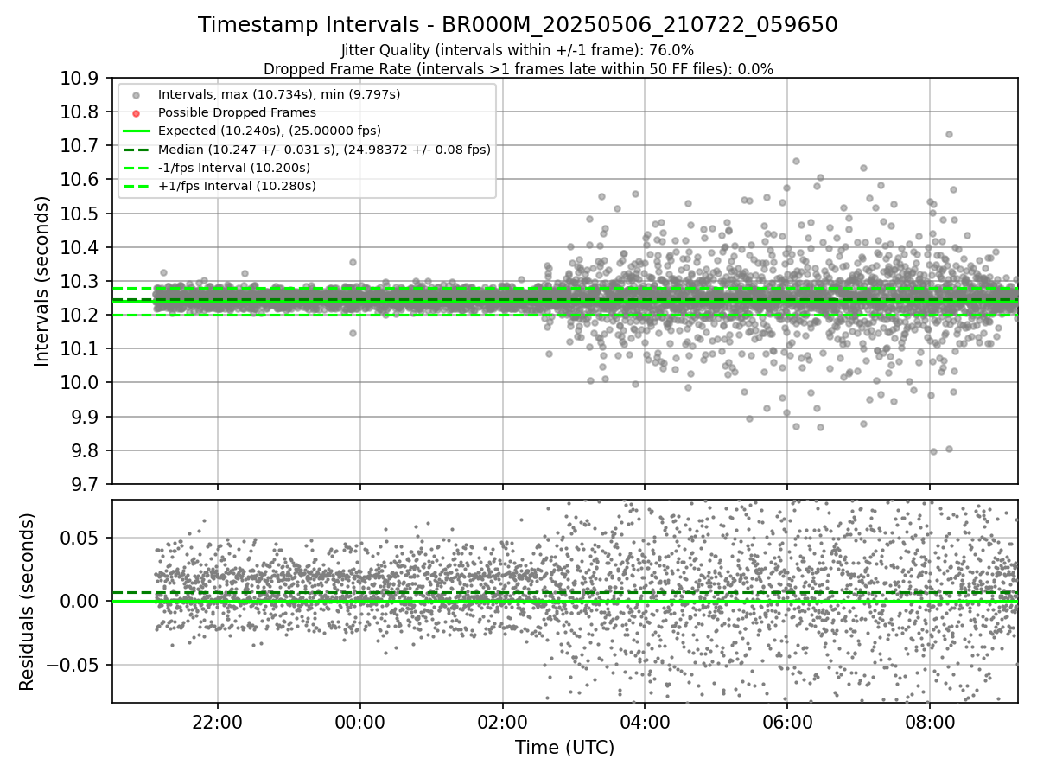Click the 'Jitter Quality (intervals within +/-1 frame): 76.0%' subtitle
Viewport: 1037px width, 778px height.
[x=518, y=51]
